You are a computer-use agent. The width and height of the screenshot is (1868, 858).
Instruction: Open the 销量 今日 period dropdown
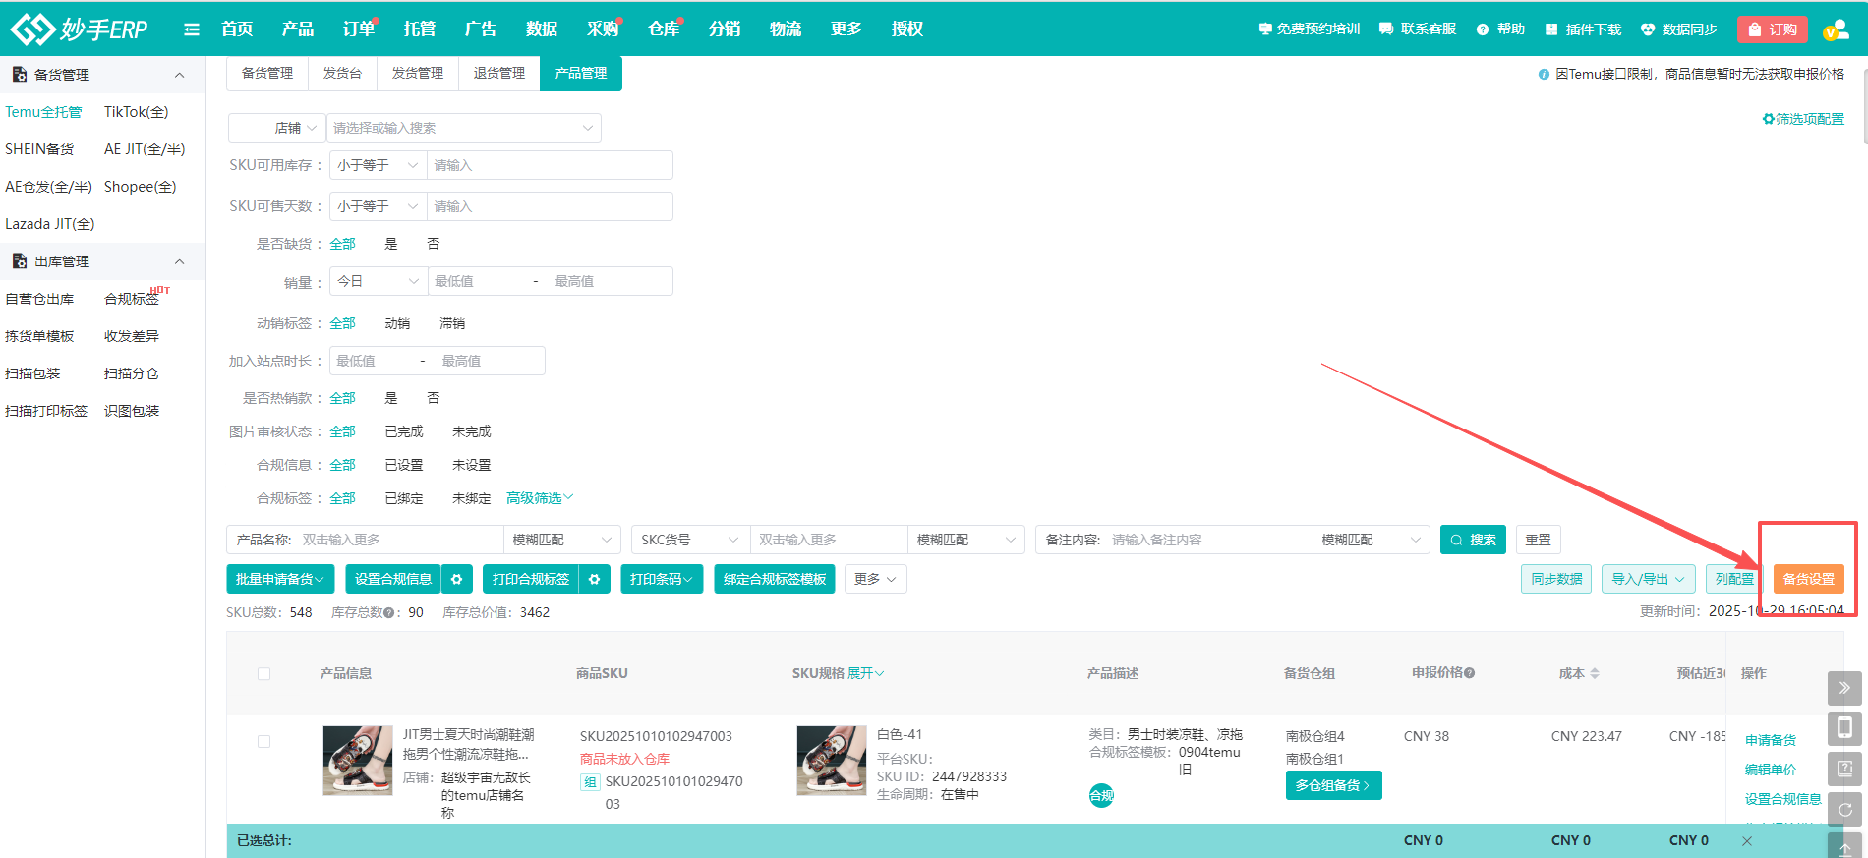[378, 281]
